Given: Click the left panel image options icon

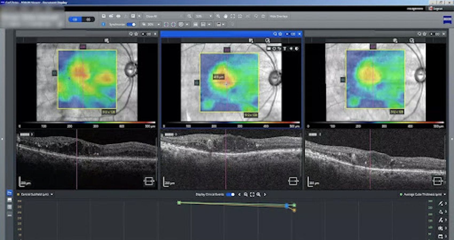Looking at the screenshot, I should point(107,40).
